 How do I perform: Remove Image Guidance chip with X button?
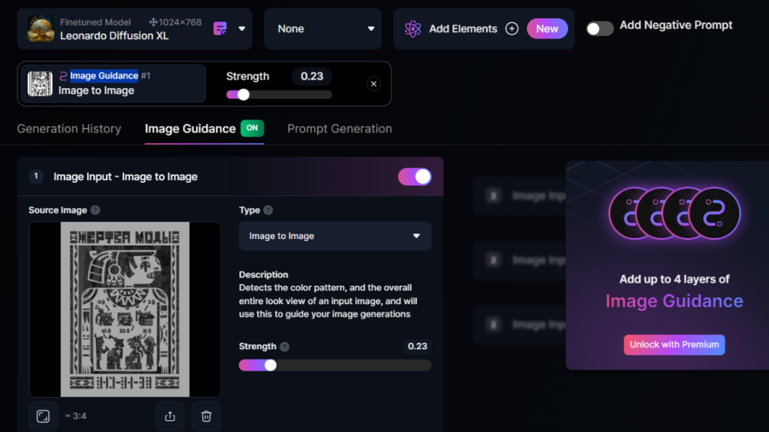coord(373,84)
